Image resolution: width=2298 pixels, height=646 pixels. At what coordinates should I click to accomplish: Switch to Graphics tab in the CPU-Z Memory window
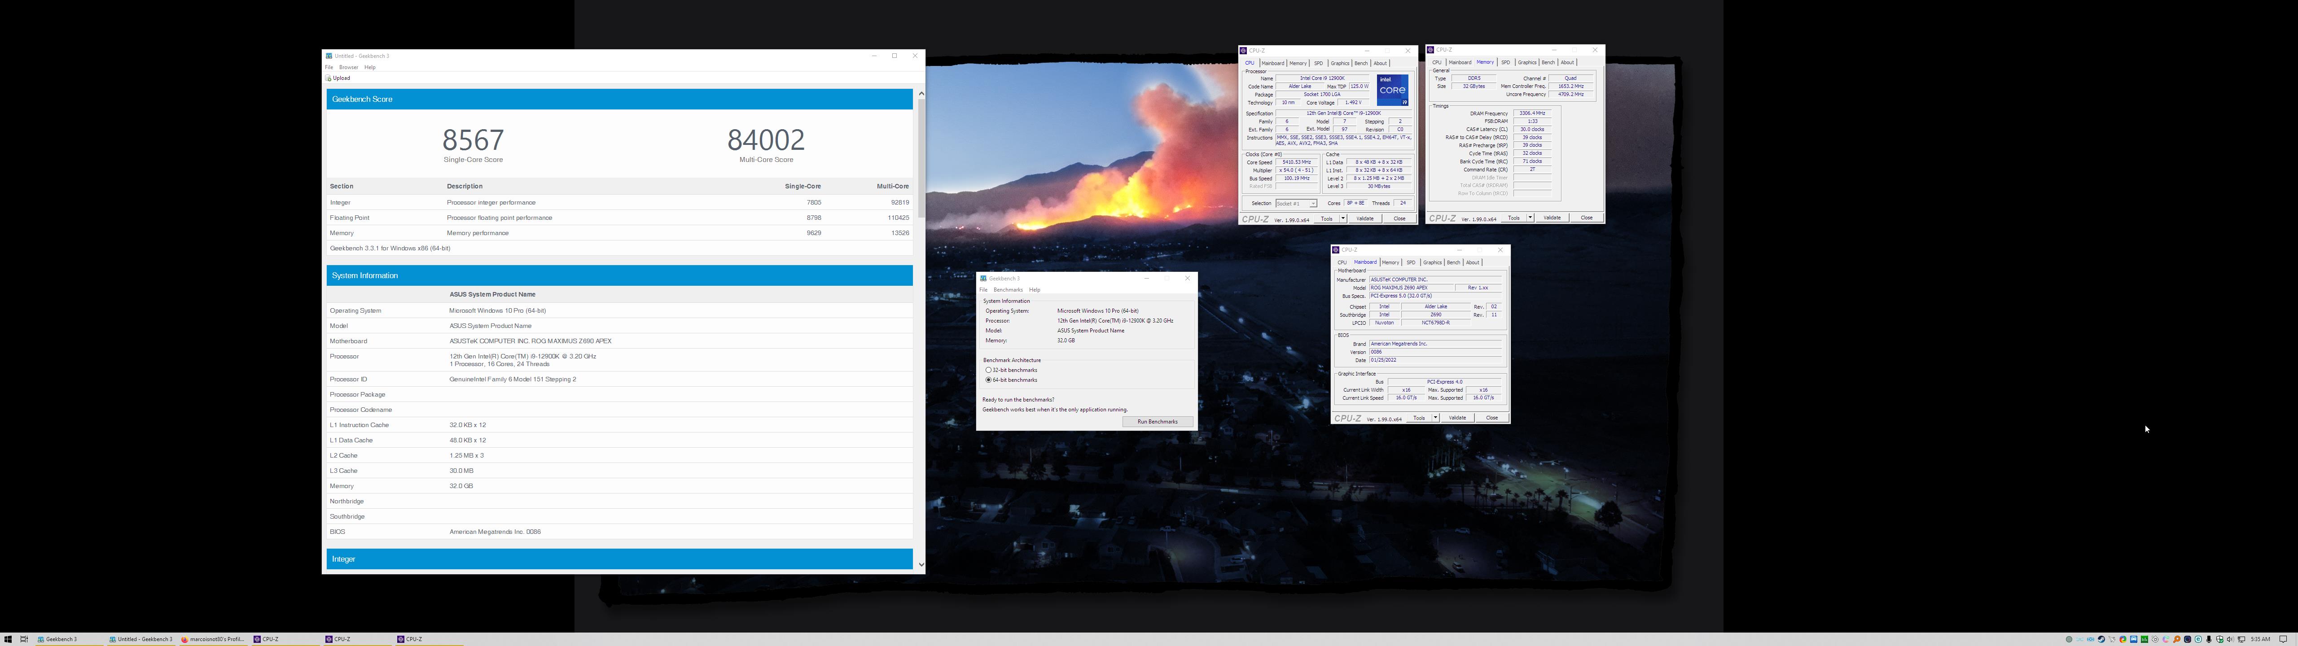1527,62
